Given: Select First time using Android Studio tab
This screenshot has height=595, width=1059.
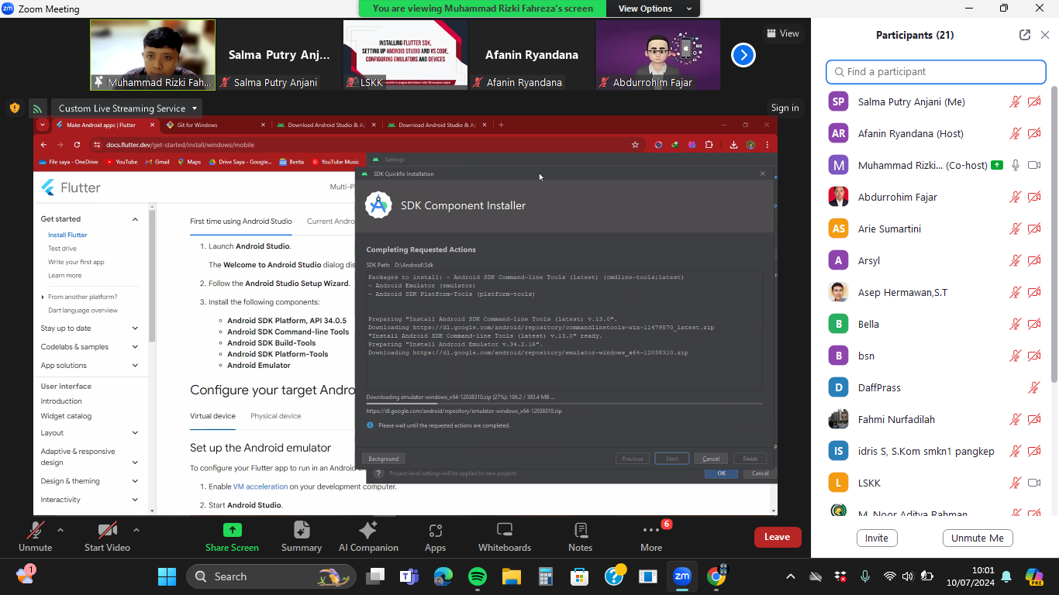Looking at the screenshot, I should (x=241, y=222).
